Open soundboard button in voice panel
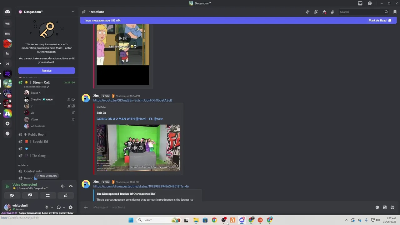The width and height of the screenshot is (400, 225). pos(66,195)
